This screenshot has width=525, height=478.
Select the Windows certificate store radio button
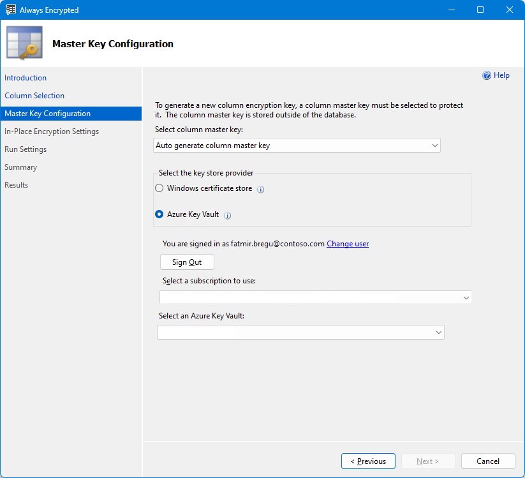159,188
